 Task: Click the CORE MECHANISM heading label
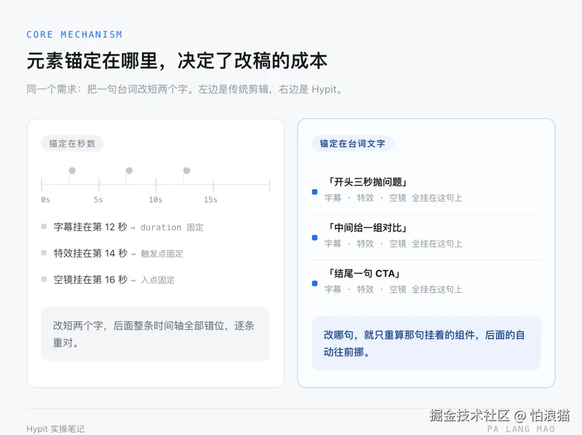pos(74,34)
